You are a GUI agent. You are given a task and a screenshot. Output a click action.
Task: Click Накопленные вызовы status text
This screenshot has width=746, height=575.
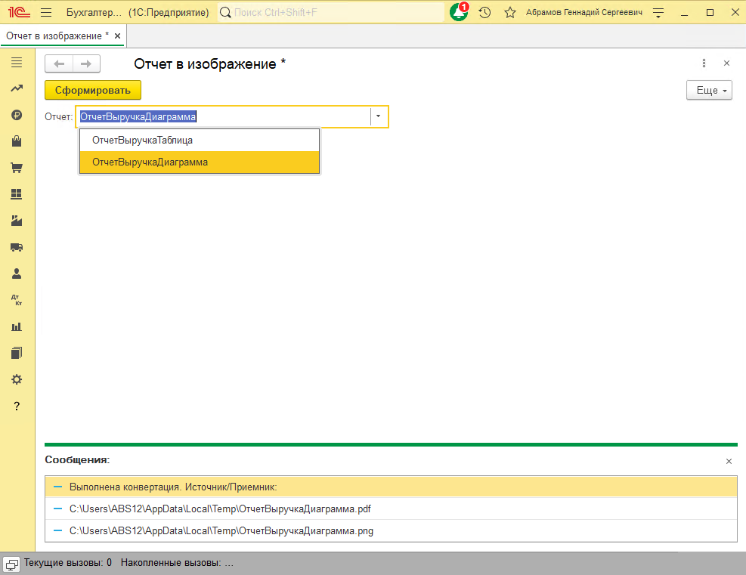[x=177, y=563]
